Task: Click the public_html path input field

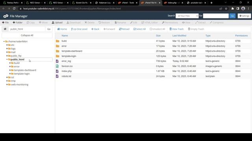Action: pyautogui.click(x=27, y=29)
